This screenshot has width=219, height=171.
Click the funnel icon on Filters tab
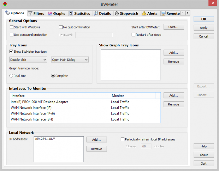(x=30, y=13)
